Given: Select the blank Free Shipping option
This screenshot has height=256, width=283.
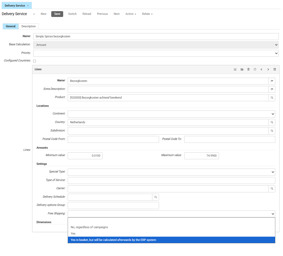Looking at the screenshot, I should click(x=171, y=221).
